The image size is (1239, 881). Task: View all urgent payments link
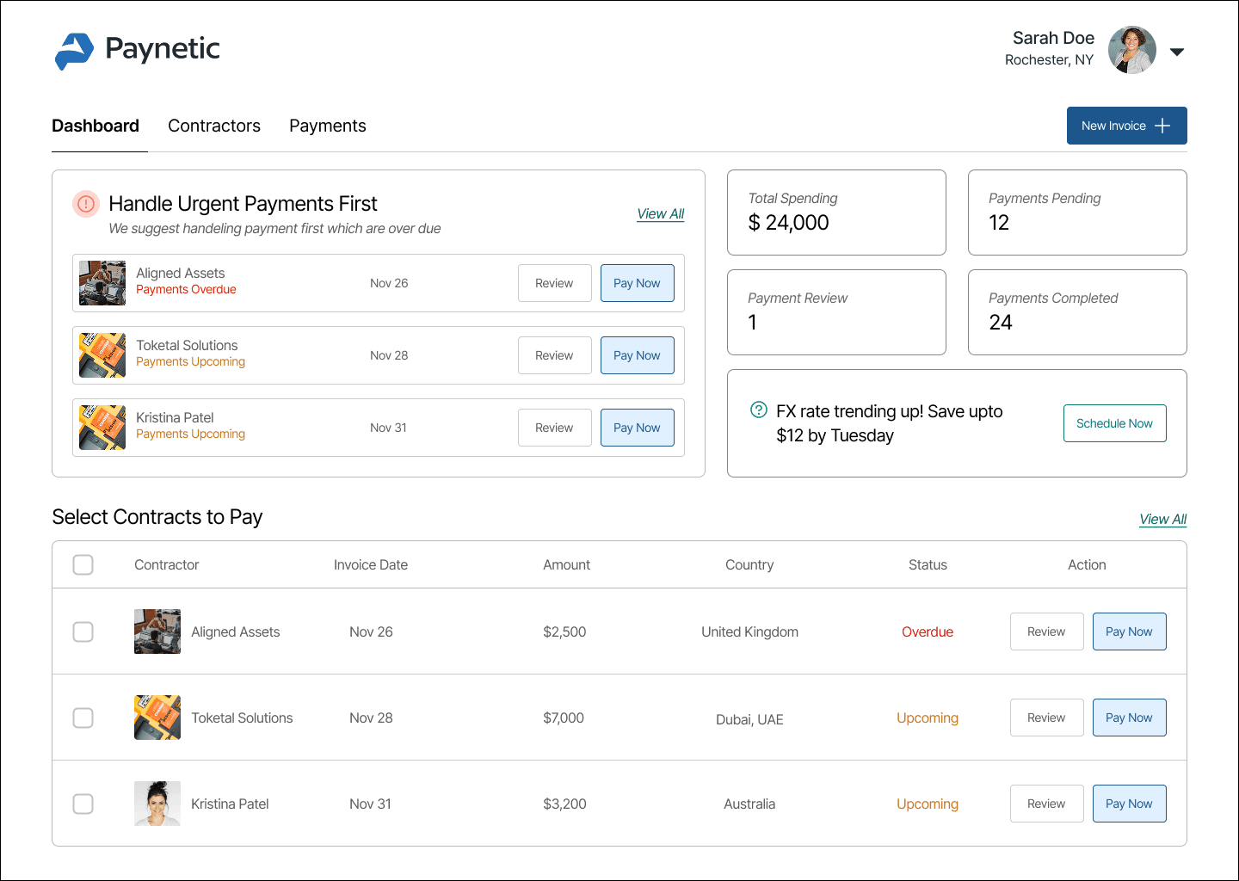tap(660, 213)
